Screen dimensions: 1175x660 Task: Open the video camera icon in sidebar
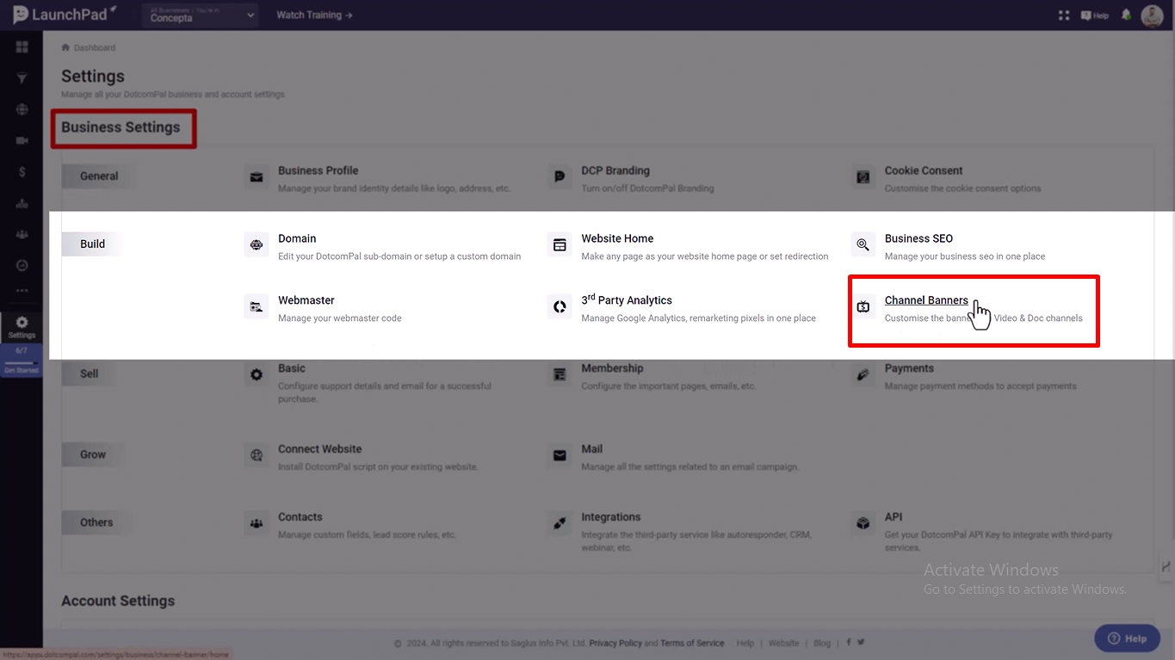(x=22, y=140)
